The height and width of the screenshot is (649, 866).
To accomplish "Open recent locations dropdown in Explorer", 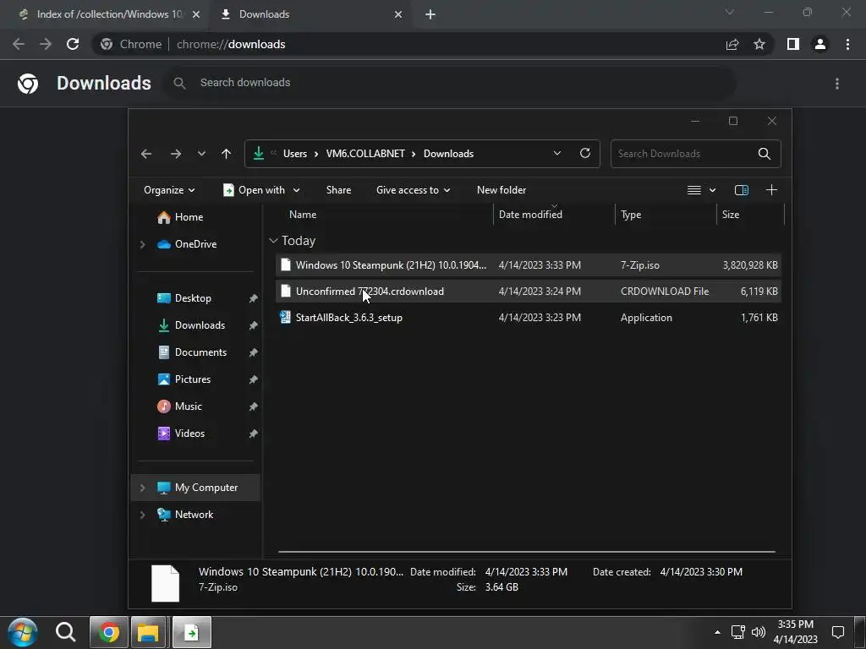I will pyautogui.click(x=201, y=154).
